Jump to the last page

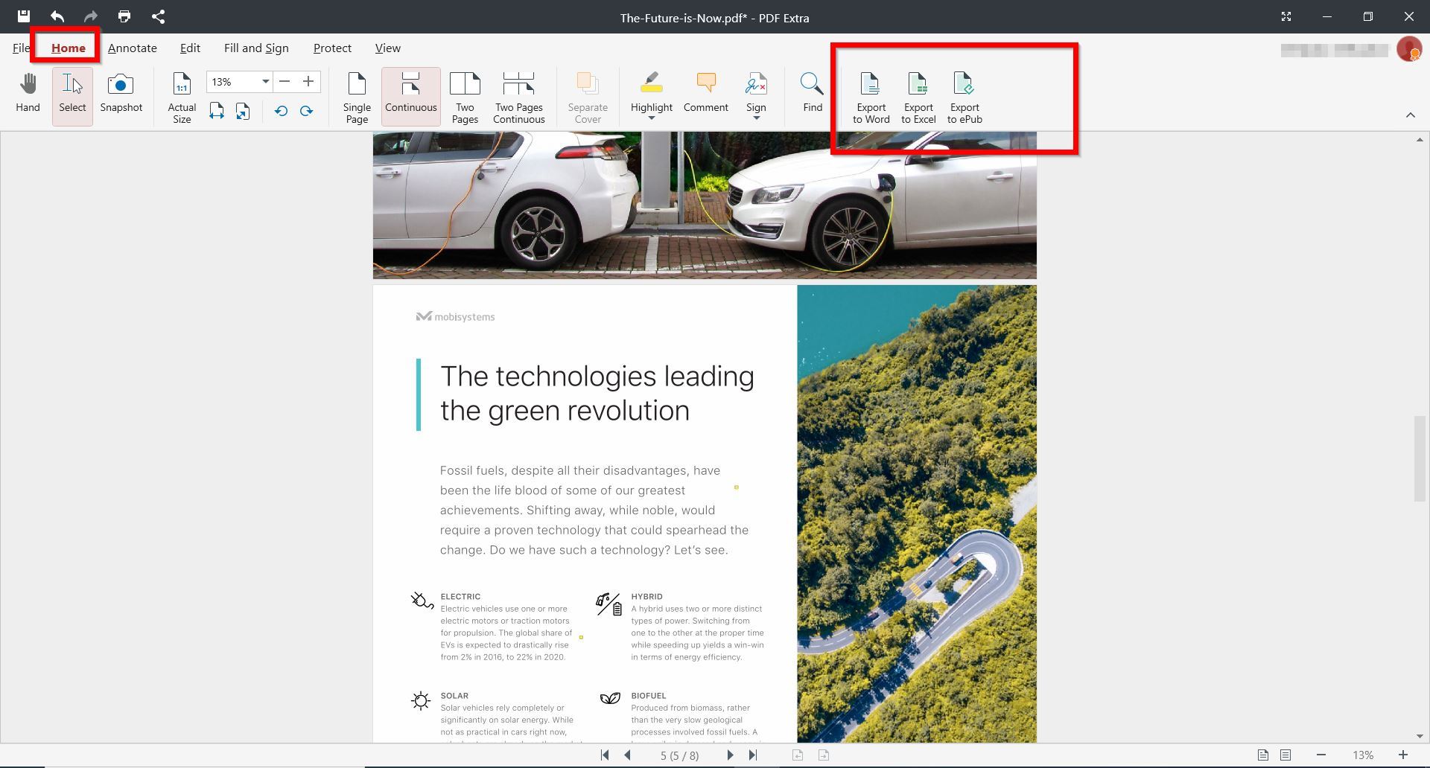tap(753, 755)
